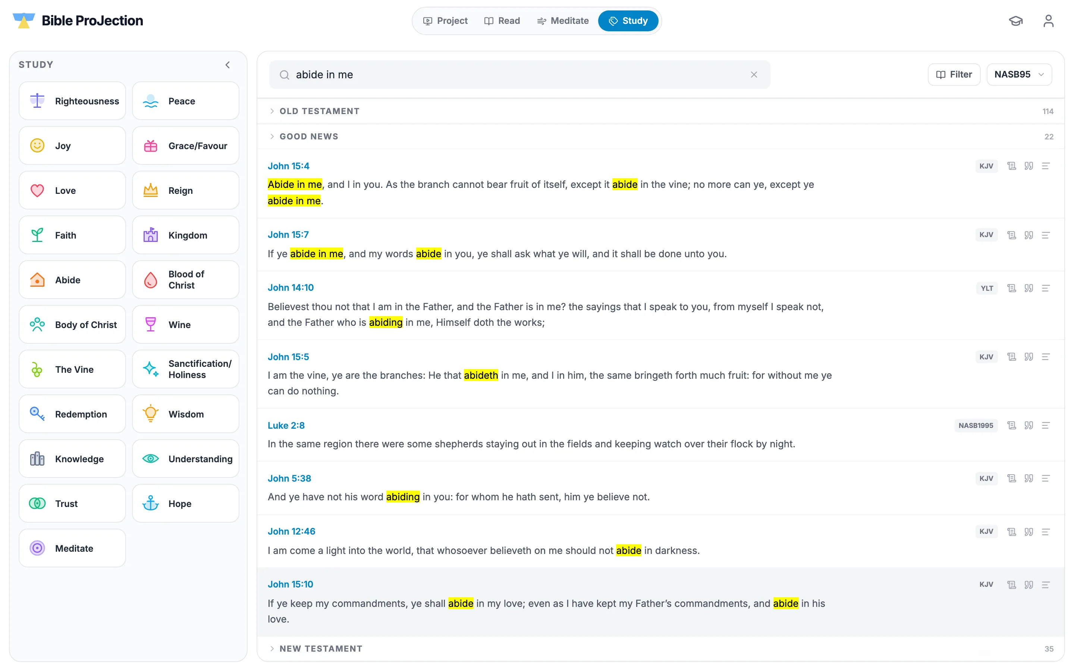Expand the Old Testament section
The width and height of the screenshot is (1074, 671).
660,111
